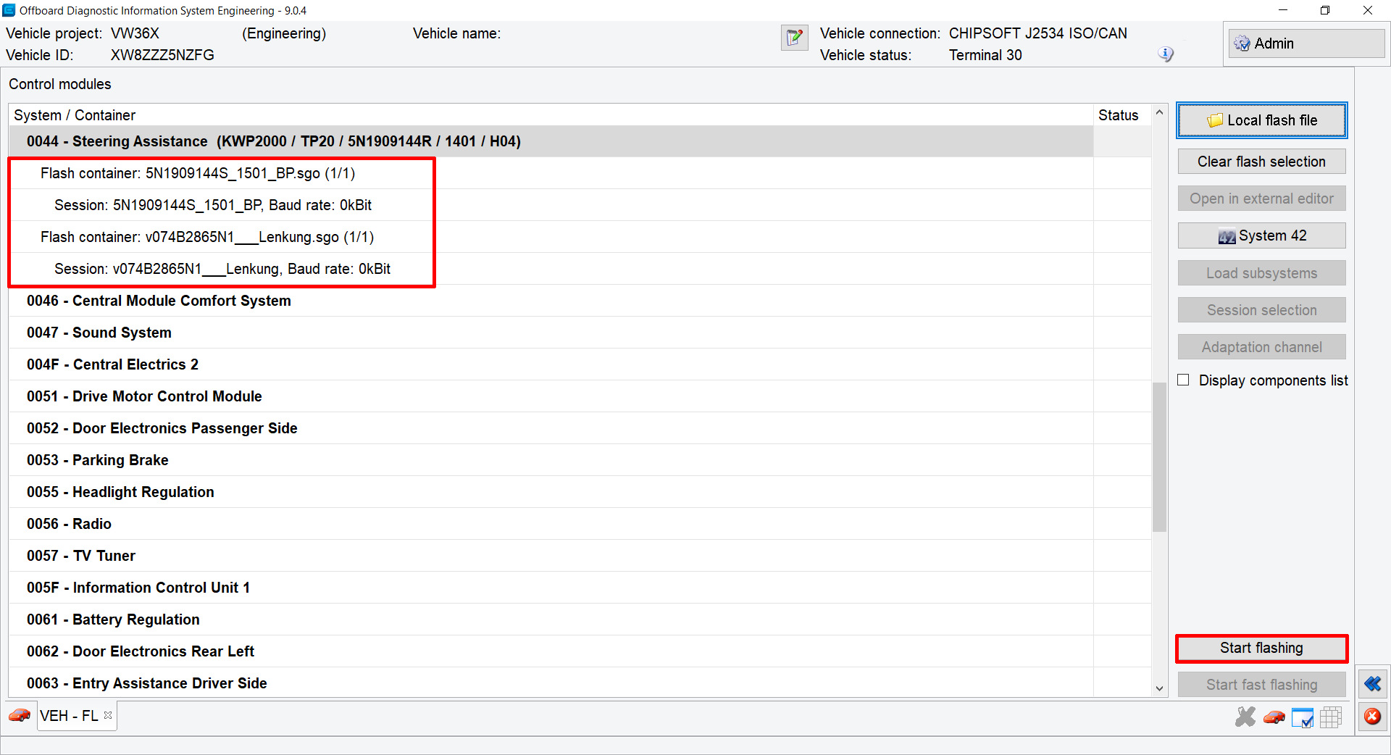Click the double left arrow back icon

[1372, 683]
